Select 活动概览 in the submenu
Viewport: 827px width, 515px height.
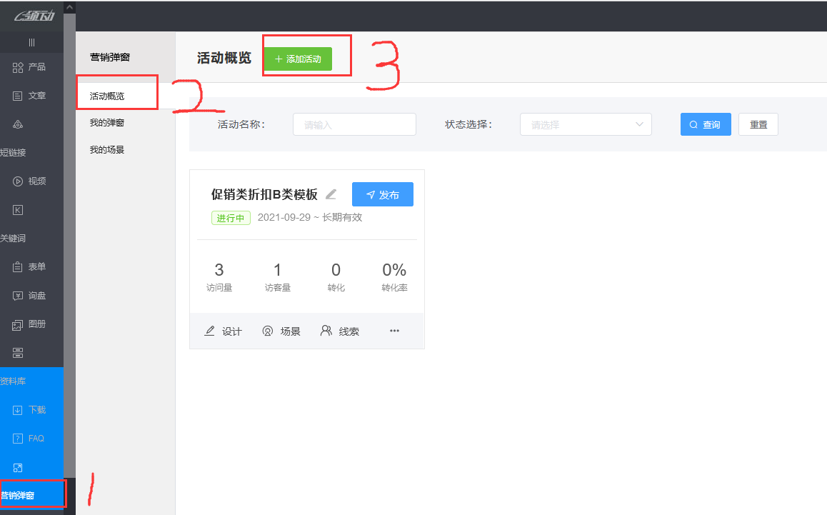click(x=107, y=96)
